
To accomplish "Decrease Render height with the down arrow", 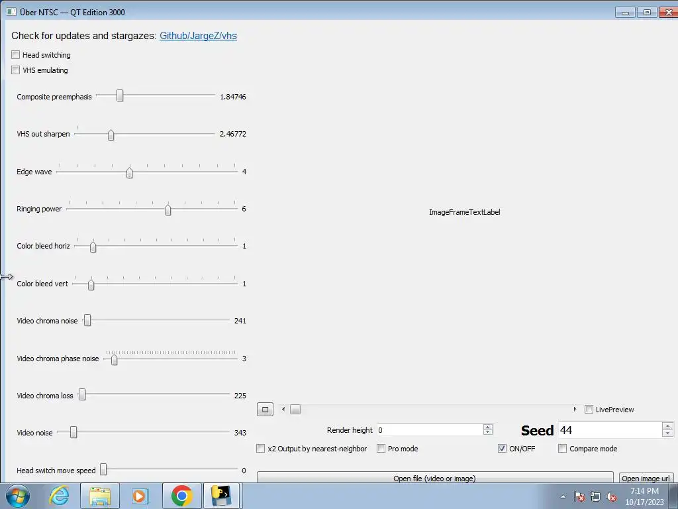I will 488,432.
